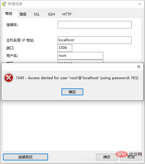Screen dimensions: 145x164
Task: Focus the 连接名 input field
Action: click(x=95, y=25)
